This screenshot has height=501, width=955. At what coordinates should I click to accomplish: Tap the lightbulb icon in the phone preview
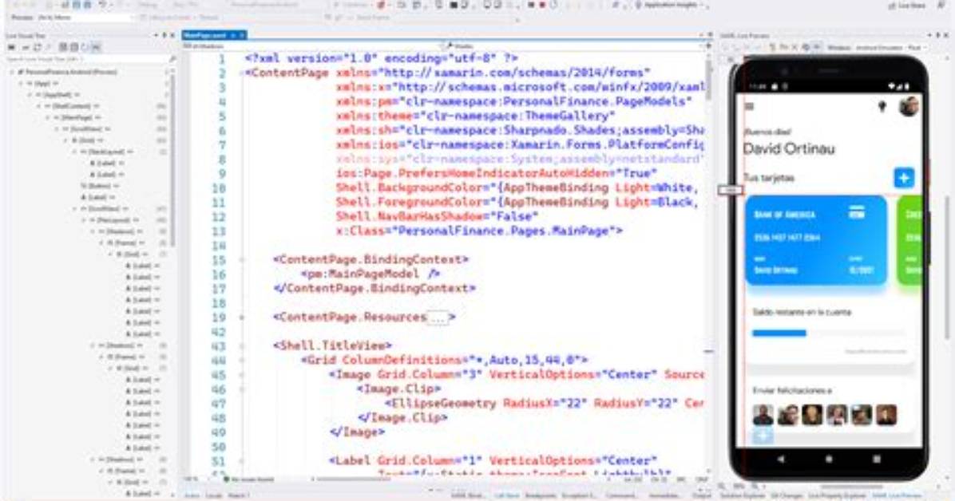point(882,107)
